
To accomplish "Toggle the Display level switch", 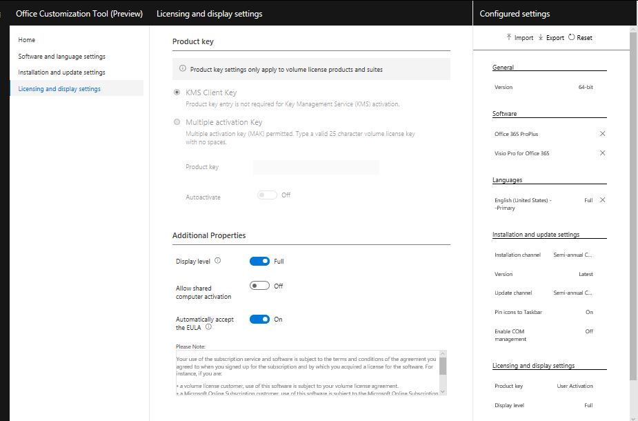I will click(259, 261).
